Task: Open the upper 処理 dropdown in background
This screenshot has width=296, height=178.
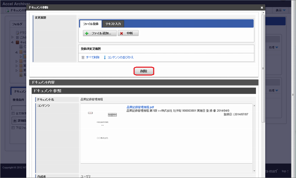Action: pos(273,47)
